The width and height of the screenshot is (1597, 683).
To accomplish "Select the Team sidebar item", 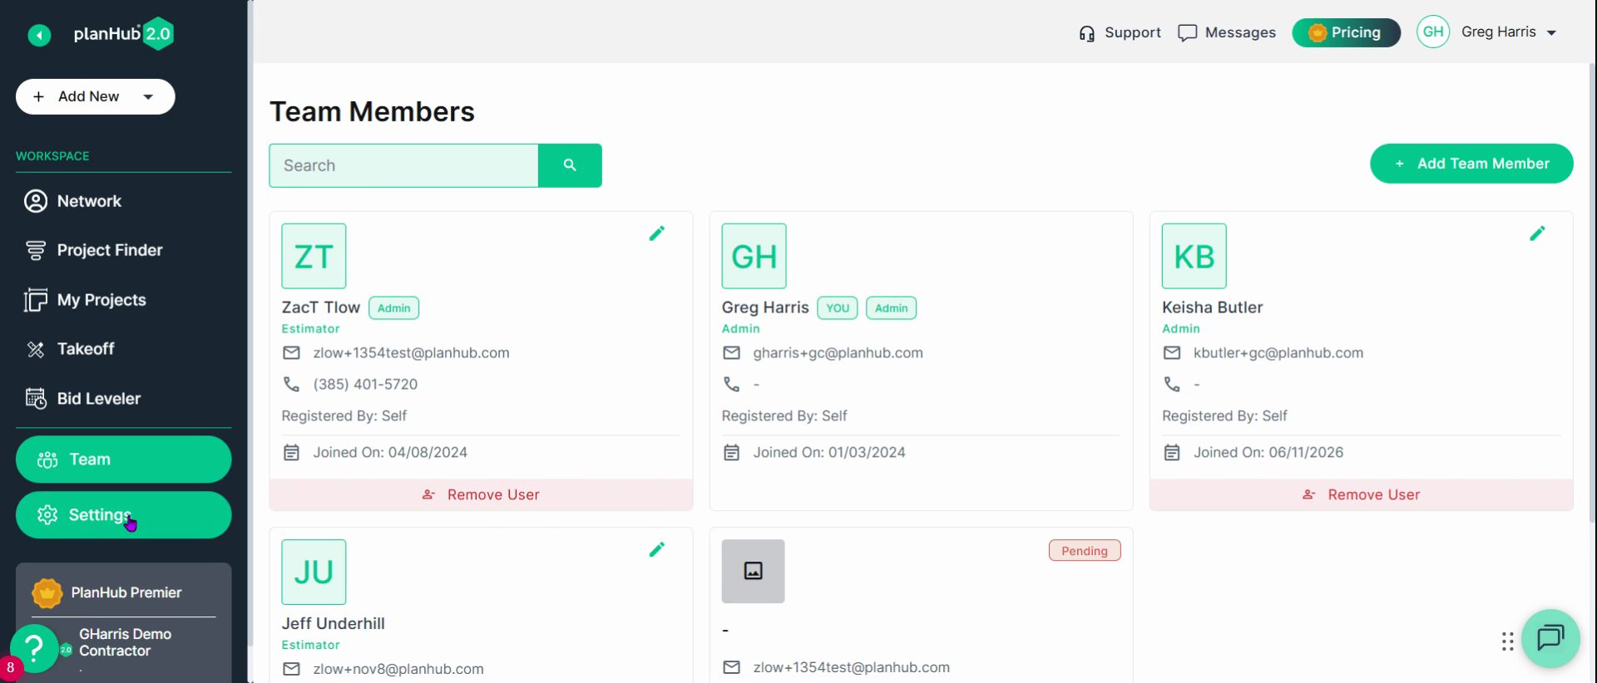I will (x=123, y=459).
